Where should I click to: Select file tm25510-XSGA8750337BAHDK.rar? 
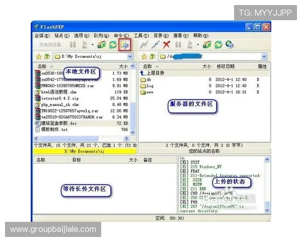pyautogui.click(x=82, y=117)
